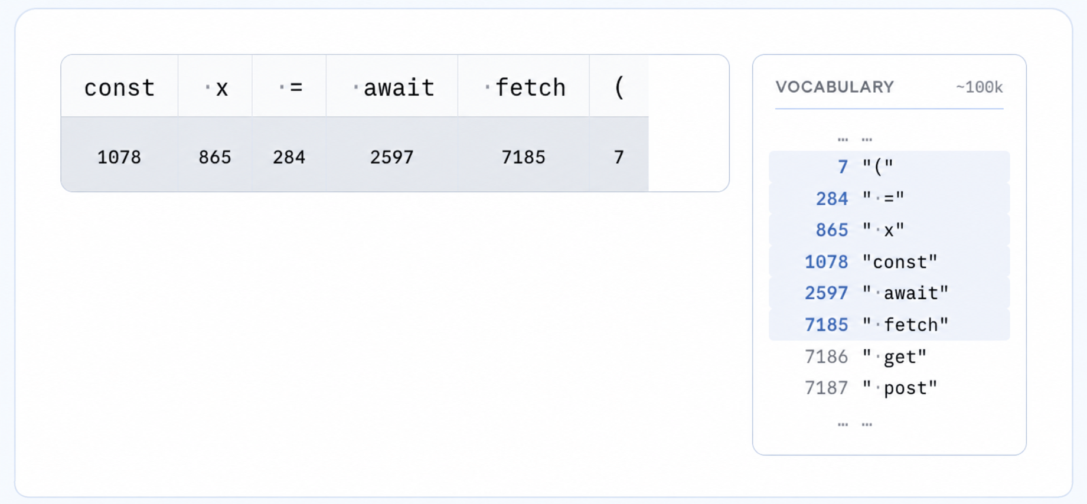Viewport: 1087px width, 504px height.
Task: Select vocabulary entry 7186 "·get"
Action: tap(889, 356)
